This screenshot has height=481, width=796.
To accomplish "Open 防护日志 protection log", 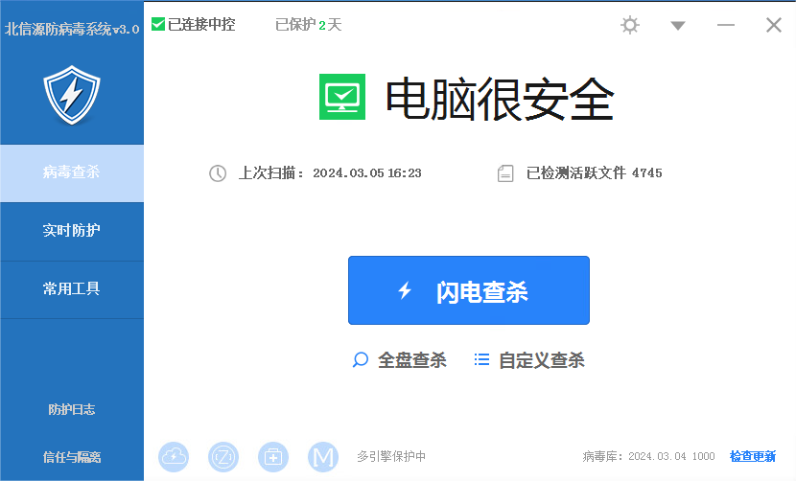I will click(x=71, y=409).
